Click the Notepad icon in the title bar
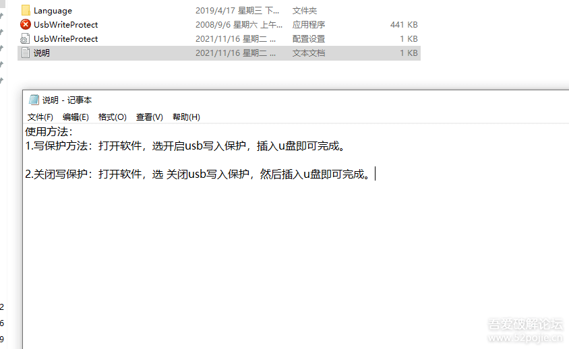The height and width of the screenshot is (349, 569). (x=34, y=100)
